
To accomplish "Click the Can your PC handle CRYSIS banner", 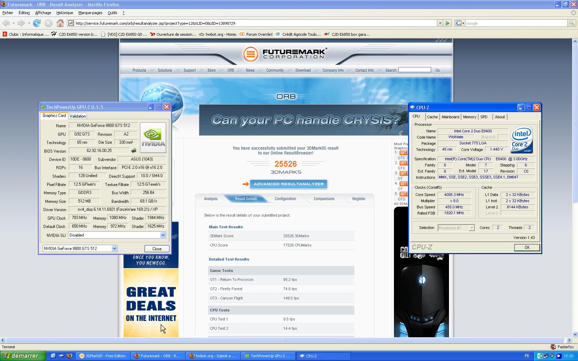I will [x=303, y=120].
